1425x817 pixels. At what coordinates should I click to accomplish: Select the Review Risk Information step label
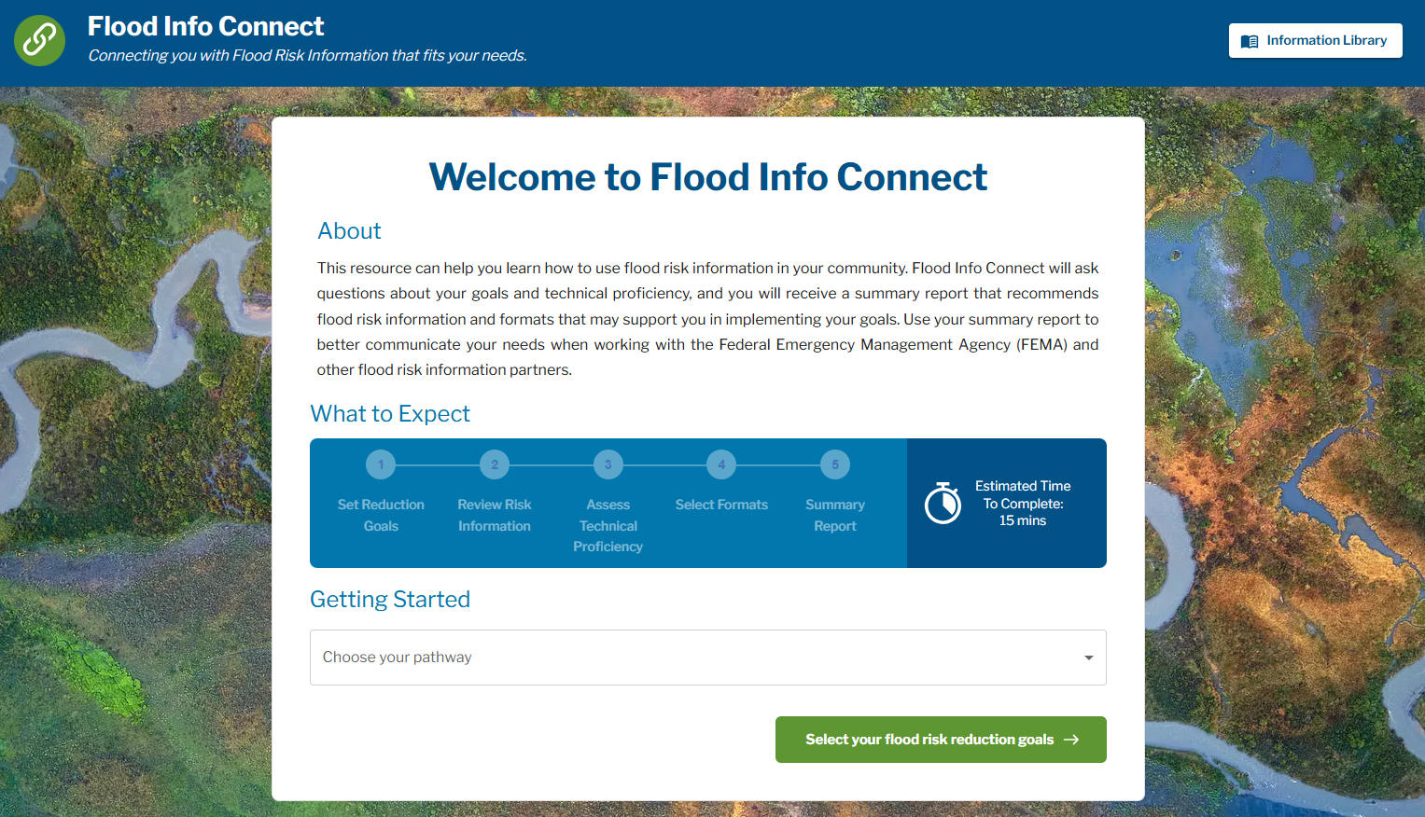coord(495,515)
